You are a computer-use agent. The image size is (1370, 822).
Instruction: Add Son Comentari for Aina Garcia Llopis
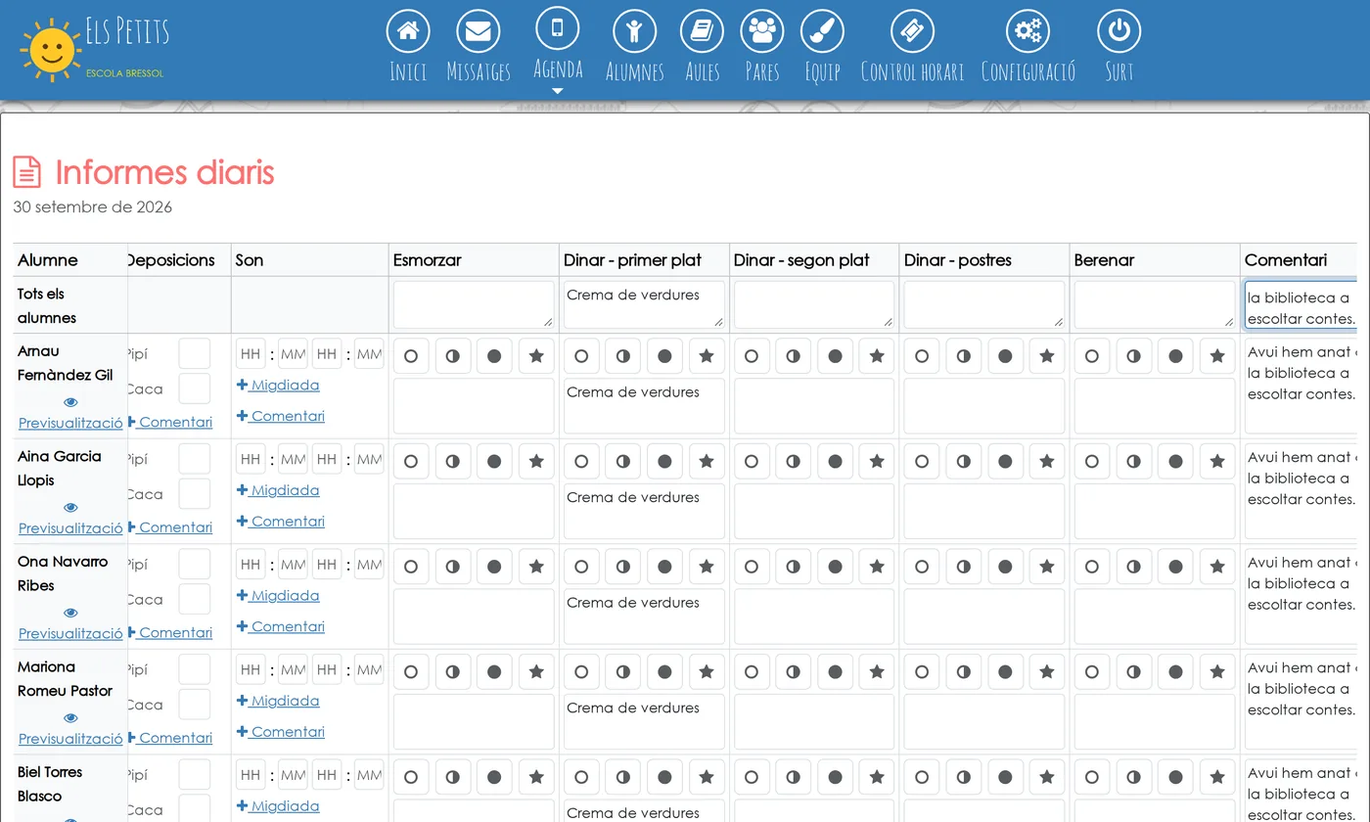point(281,522)
